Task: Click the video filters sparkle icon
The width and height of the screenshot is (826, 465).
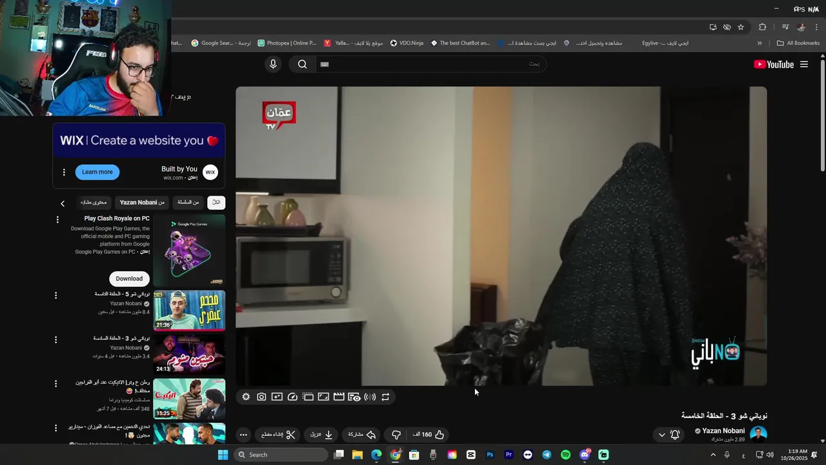Action: tap(277, 397)
